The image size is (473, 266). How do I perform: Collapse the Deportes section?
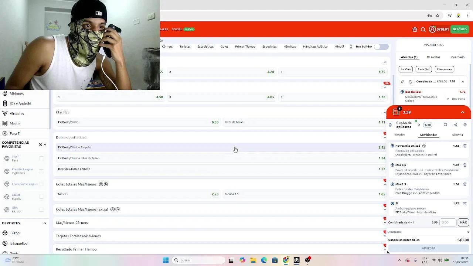point(45,223)
